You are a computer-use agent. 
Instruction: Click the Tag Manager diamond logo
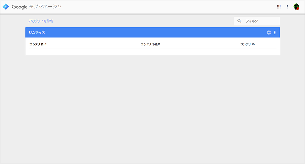point(6,7)
